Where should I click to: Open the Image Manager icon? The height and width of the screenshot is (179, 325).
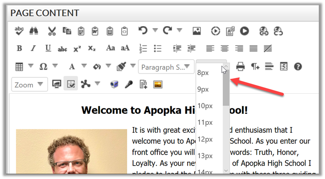[x=197, y=31]
